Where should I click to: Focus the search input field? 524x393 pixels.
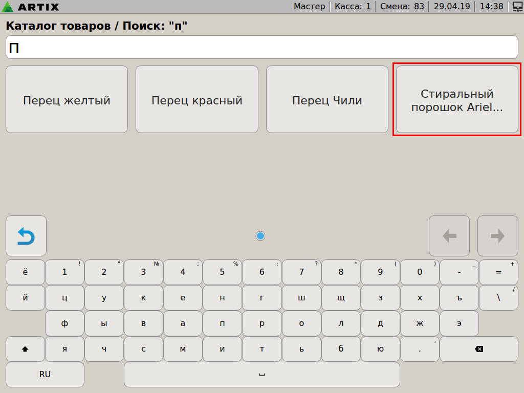pyautogui.click(x=262, y=48)
